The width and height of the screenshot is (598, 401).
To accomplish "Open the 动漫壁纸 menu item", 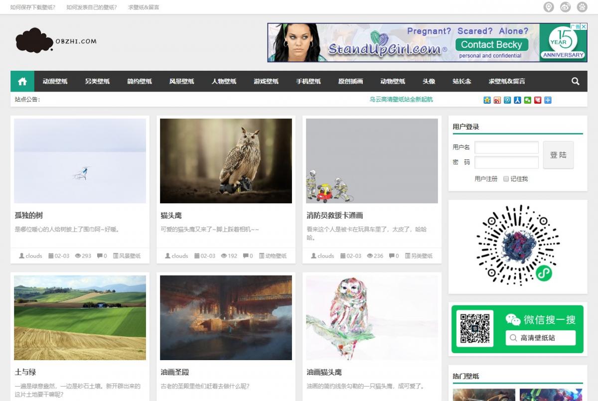I will pos(55,81).
